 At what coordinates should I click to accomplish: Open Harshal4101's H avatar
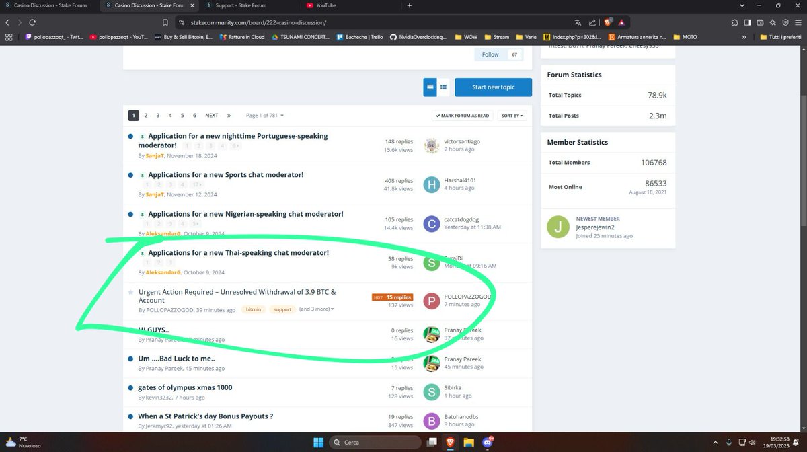(x=432, y=184)
